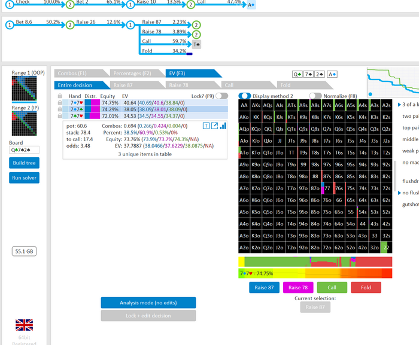Click the red Fold action button
This screenshot has width=419, height=345.
coord(366,288)
